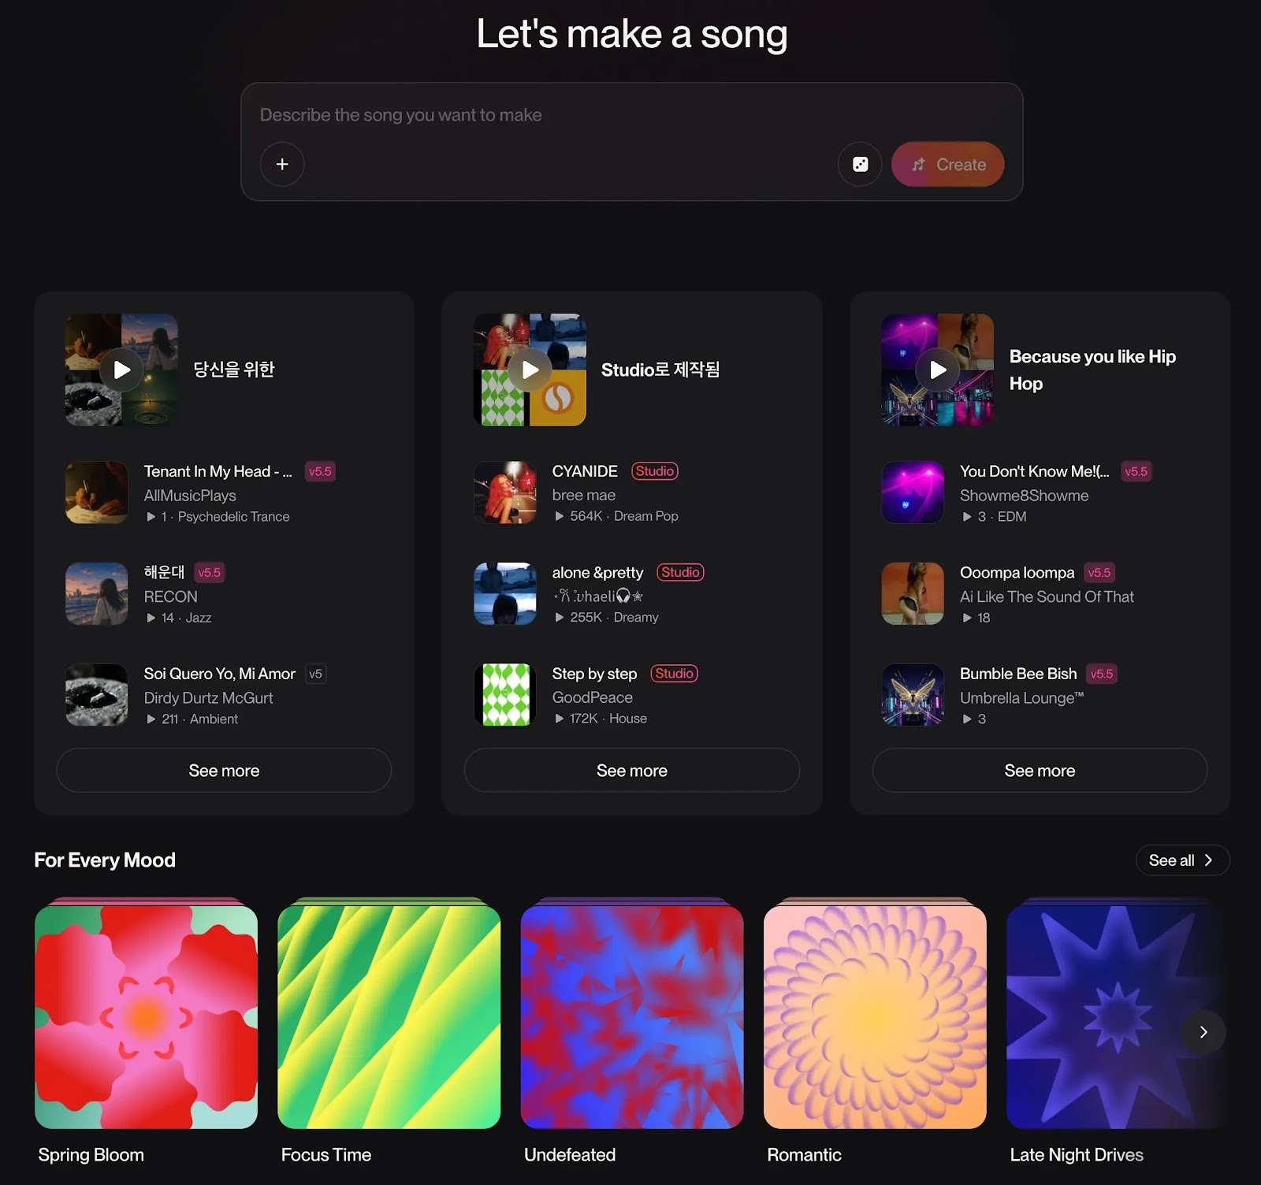Open Bumble Bee Bish song thumbnail
The image size is (1261, 1185).
click(913, 695)
